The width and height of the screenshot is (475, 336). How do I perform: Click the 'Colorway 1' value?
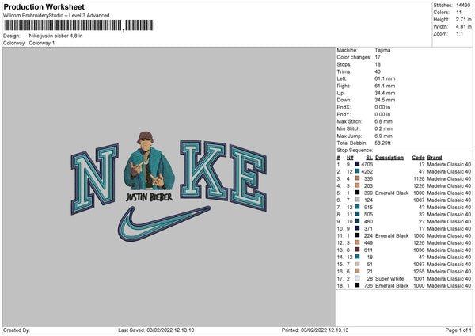coord(42,43)
